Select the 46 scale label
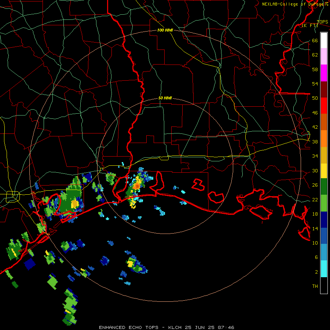This screenshot has width=330, height=330. [315, 113]
